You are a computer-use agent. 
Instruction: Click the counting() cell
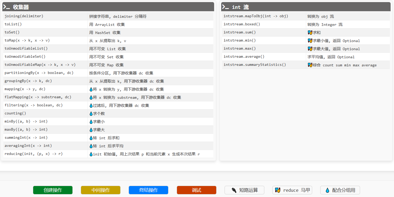click(x=45, y=113)
